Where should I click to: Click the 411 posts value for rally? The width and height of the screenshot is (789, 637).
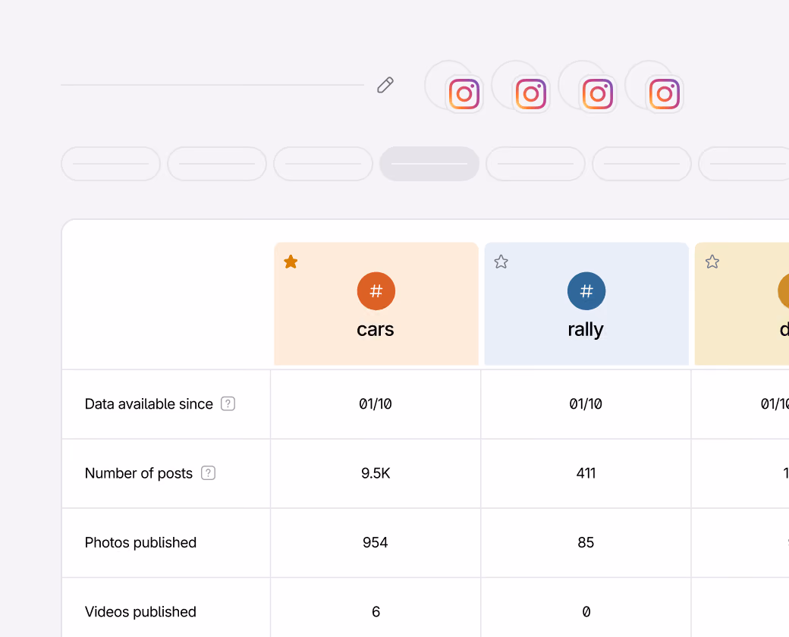[x=586, y=473]
